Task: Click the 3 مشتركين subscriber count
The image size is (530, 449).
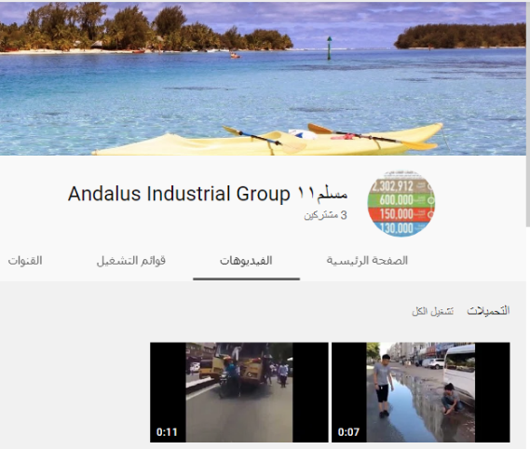Action: [325, 215]
